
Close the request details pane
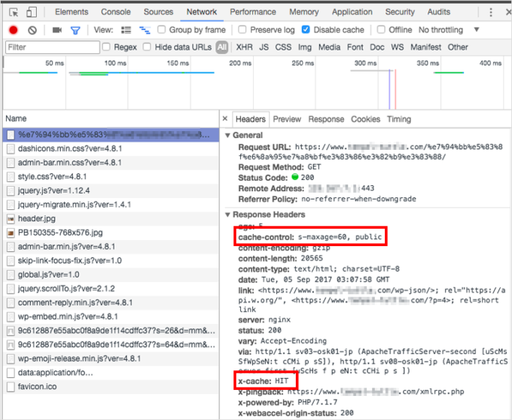tap(225, 119)
